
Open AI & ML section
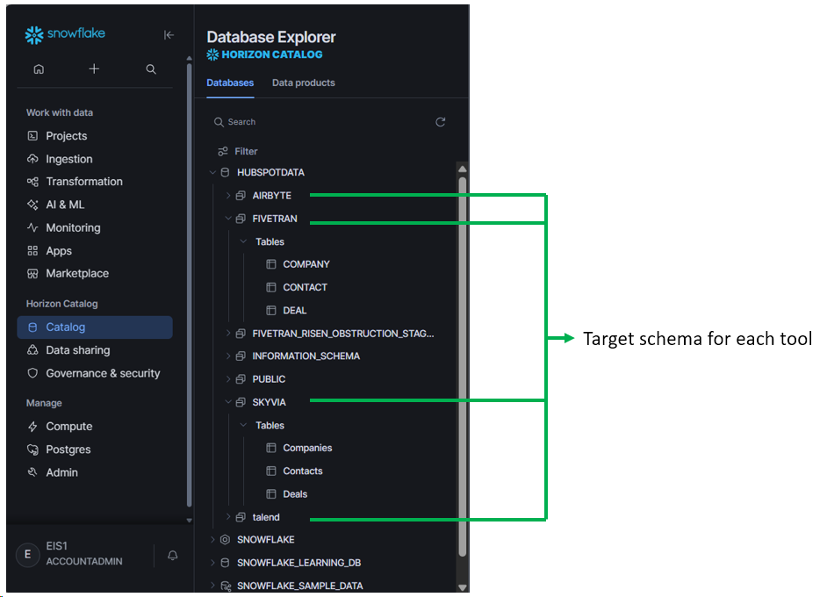pos(95,205)
